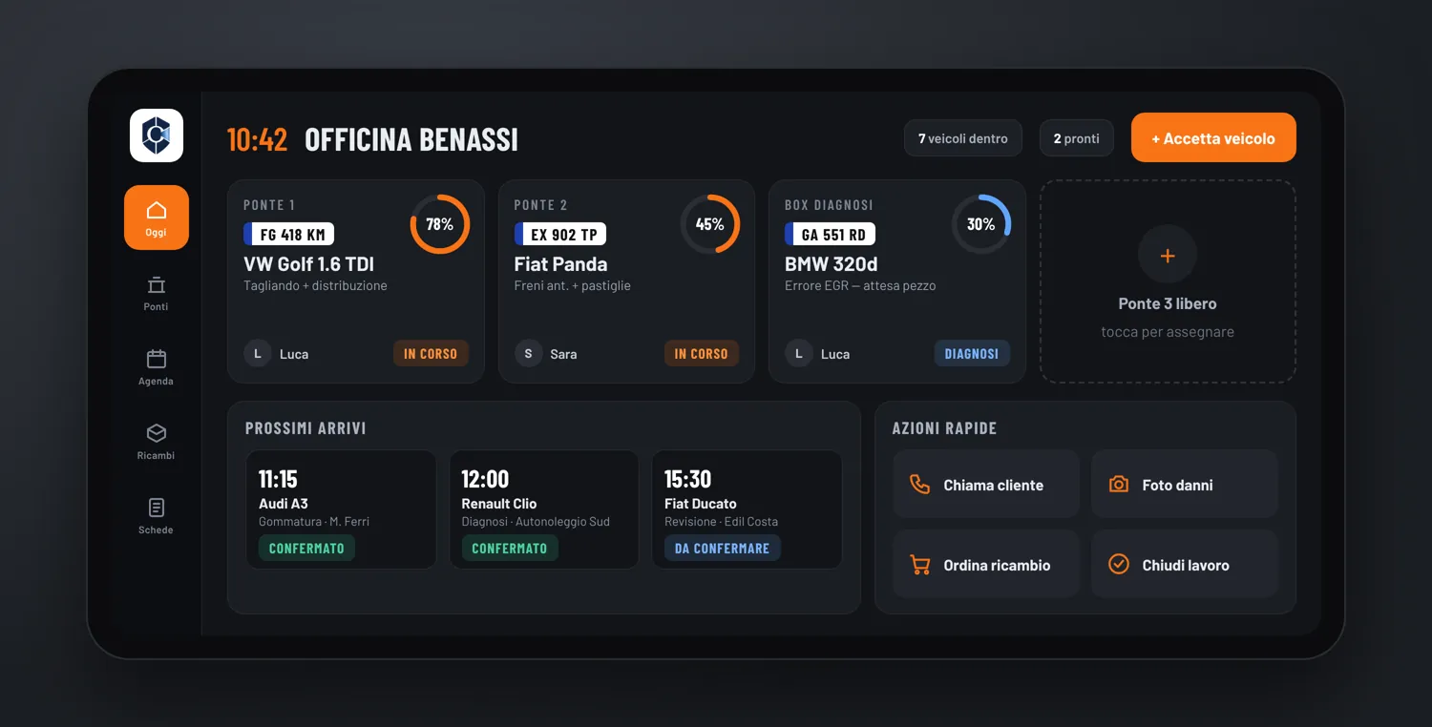Open the 12:00 Renault Clio arrival
This screenshot has height=727, width=1432.
tap(544, 509)
